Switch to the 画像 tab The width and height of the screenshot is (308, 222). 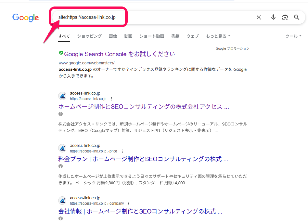pyautogui.click(x=113, y=36)
